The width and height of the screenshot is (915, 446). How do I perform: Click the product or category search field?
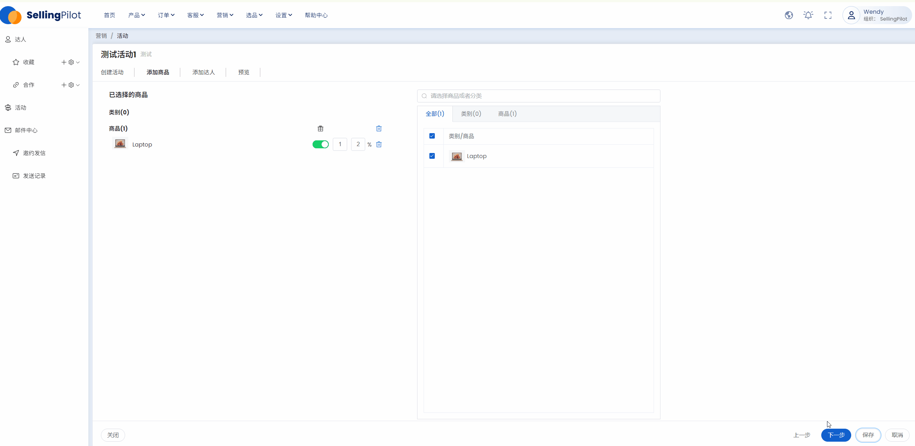(539, 96)
